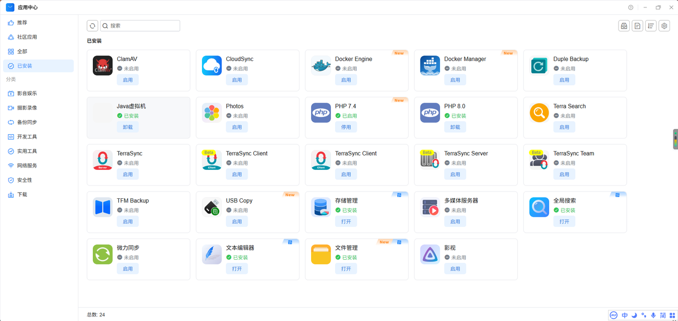Click the Java虚拟机 app title
Viewport: 678px width, 321px height.
click(x=131, y=106)
